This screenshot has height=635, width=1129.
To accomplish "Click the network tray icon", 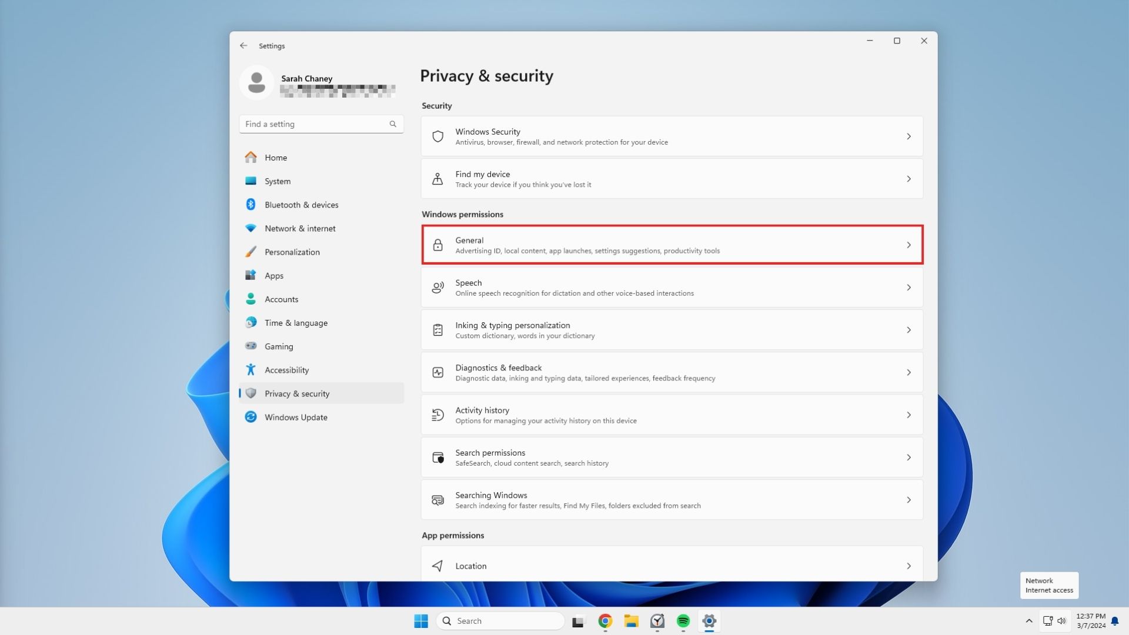I will click(1048, 621).
